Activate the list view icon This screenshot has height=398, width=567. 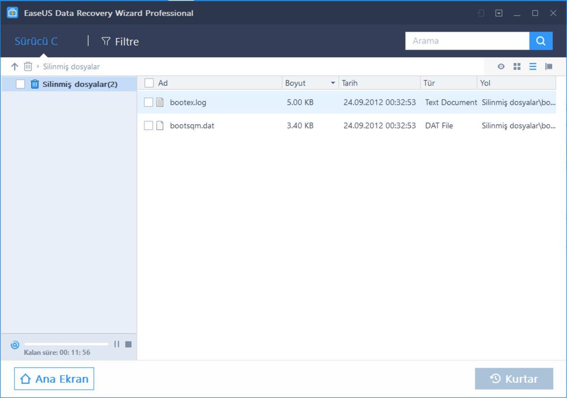tap(533, 66)
